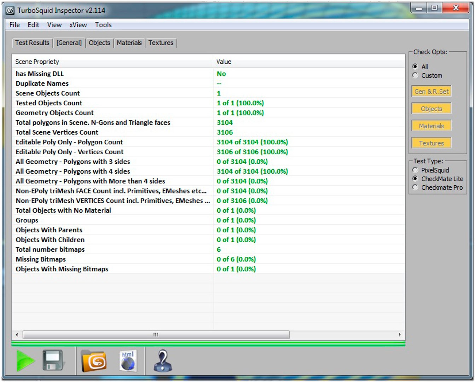Select the 'has Missing DLL' row
The height and width of the screenshot is (382, 475).
click(208, 74)
